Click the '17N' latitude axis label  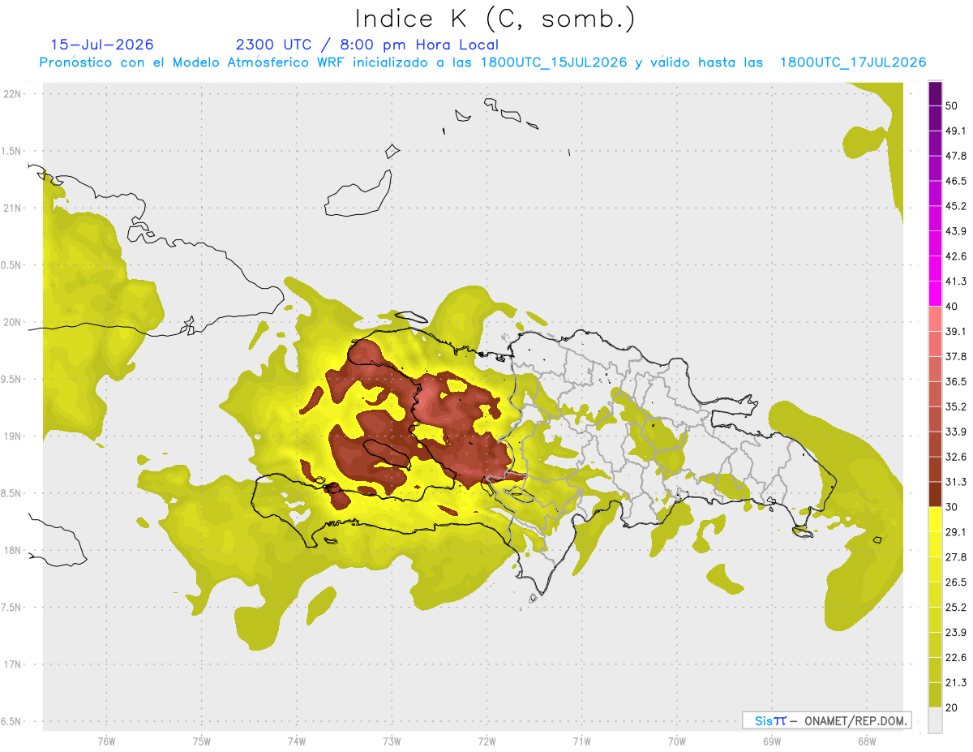[x=12, y=664]
